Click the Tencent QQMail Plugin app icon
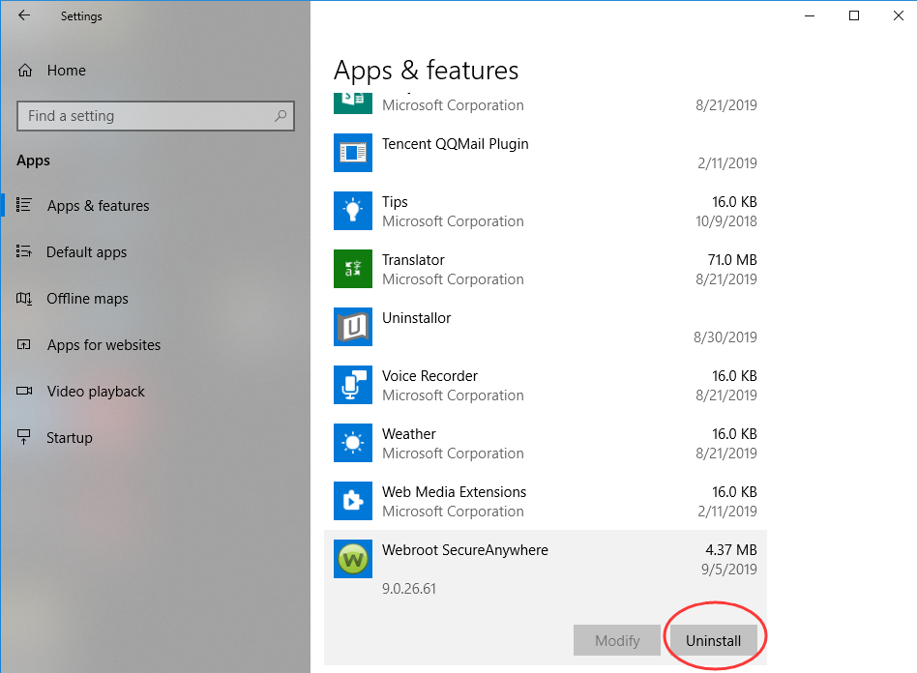 coord(353,153)
